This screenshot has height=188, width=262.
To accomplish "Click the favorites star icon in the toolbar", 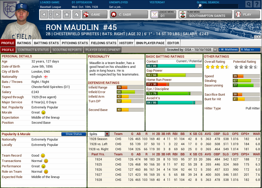I will [x=67, y=15].
